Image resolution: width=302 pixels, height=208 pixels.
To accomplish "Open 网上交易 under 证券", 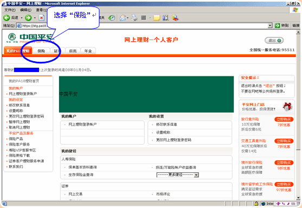I will pos(75,194).
